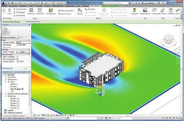The height and width of the screenshot is (121, 184).
Task: Expand the Floor Plans tree node
Action: [5, 77]
